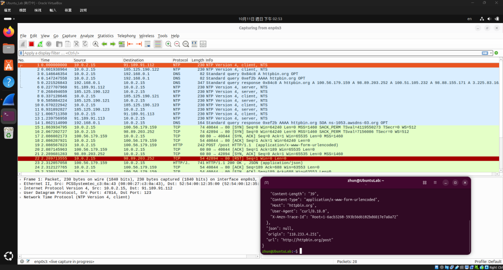The image size is (503, 270).
Task: Sort packets by Time column header
Action: [x=56, y=60]
